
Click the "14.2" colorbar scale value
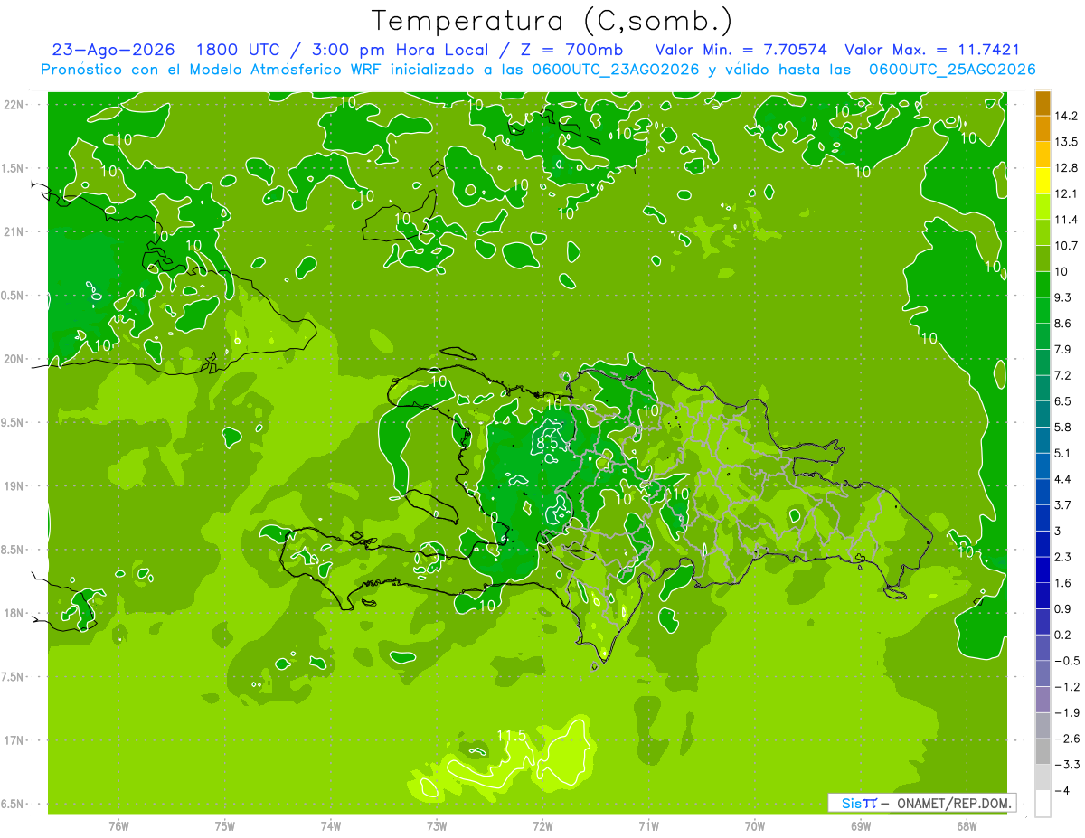pyautogui.click(x=1066, y=116)
